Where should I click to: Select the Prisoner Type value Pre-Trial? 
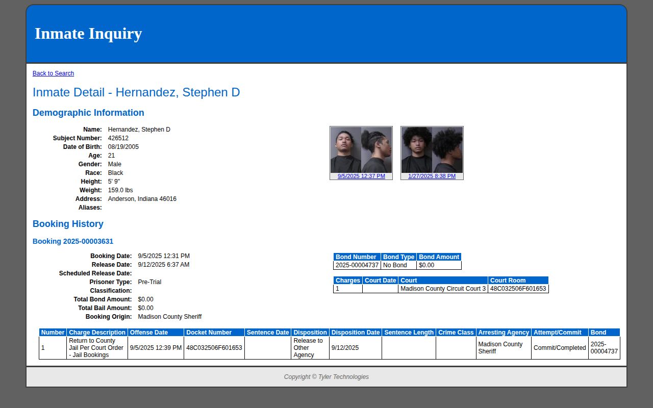point(149,282)
